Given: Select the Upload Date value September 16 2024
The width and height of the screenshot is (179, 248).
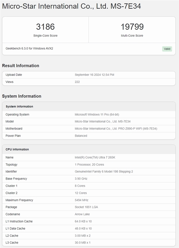Looking at the screenshot, I should coord(94,75).
